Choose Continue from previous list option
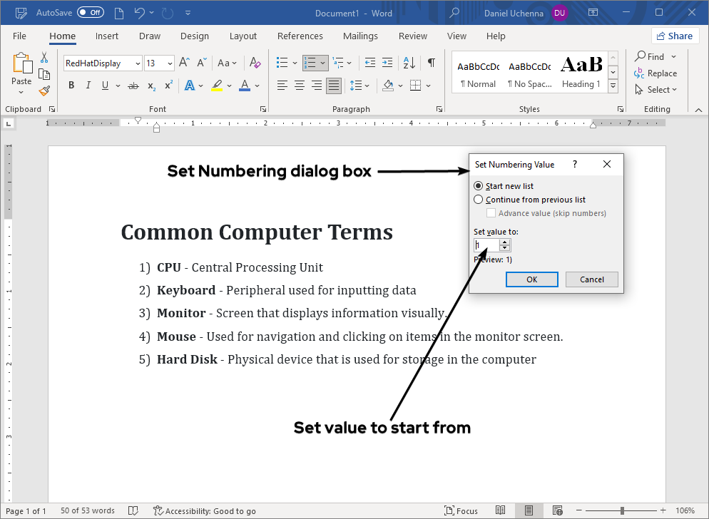The height and width of the screenshot is (519, 709). pyautogui.click(x=479, y=200)
